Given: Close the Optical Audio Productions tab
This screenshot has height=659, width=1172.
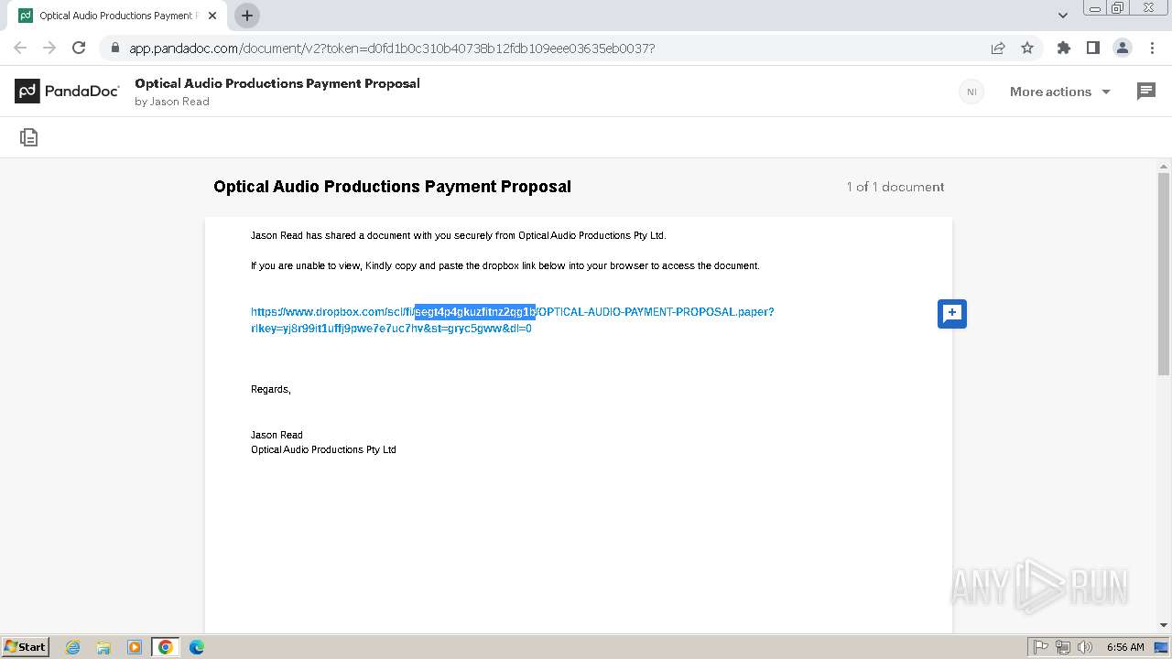Looking at the screenshot, I should click(x=212, y=16).
